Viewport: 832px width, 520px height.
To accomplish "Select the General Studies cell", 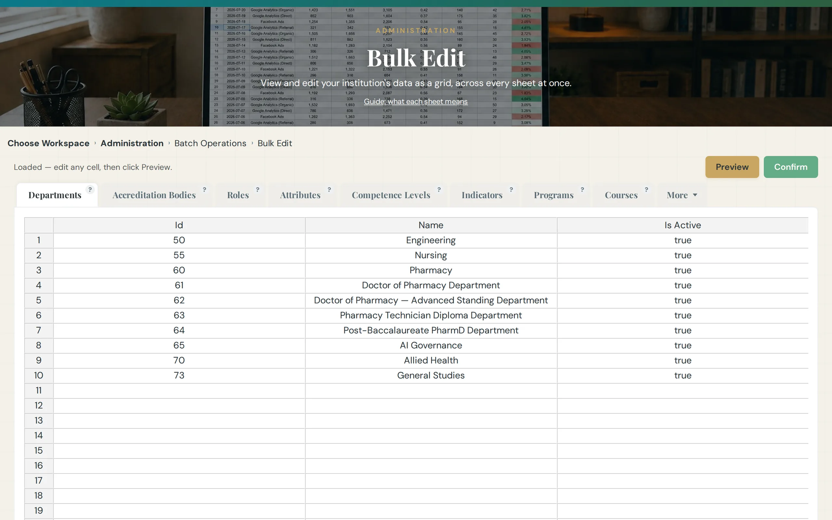I will tap(431, 376).
